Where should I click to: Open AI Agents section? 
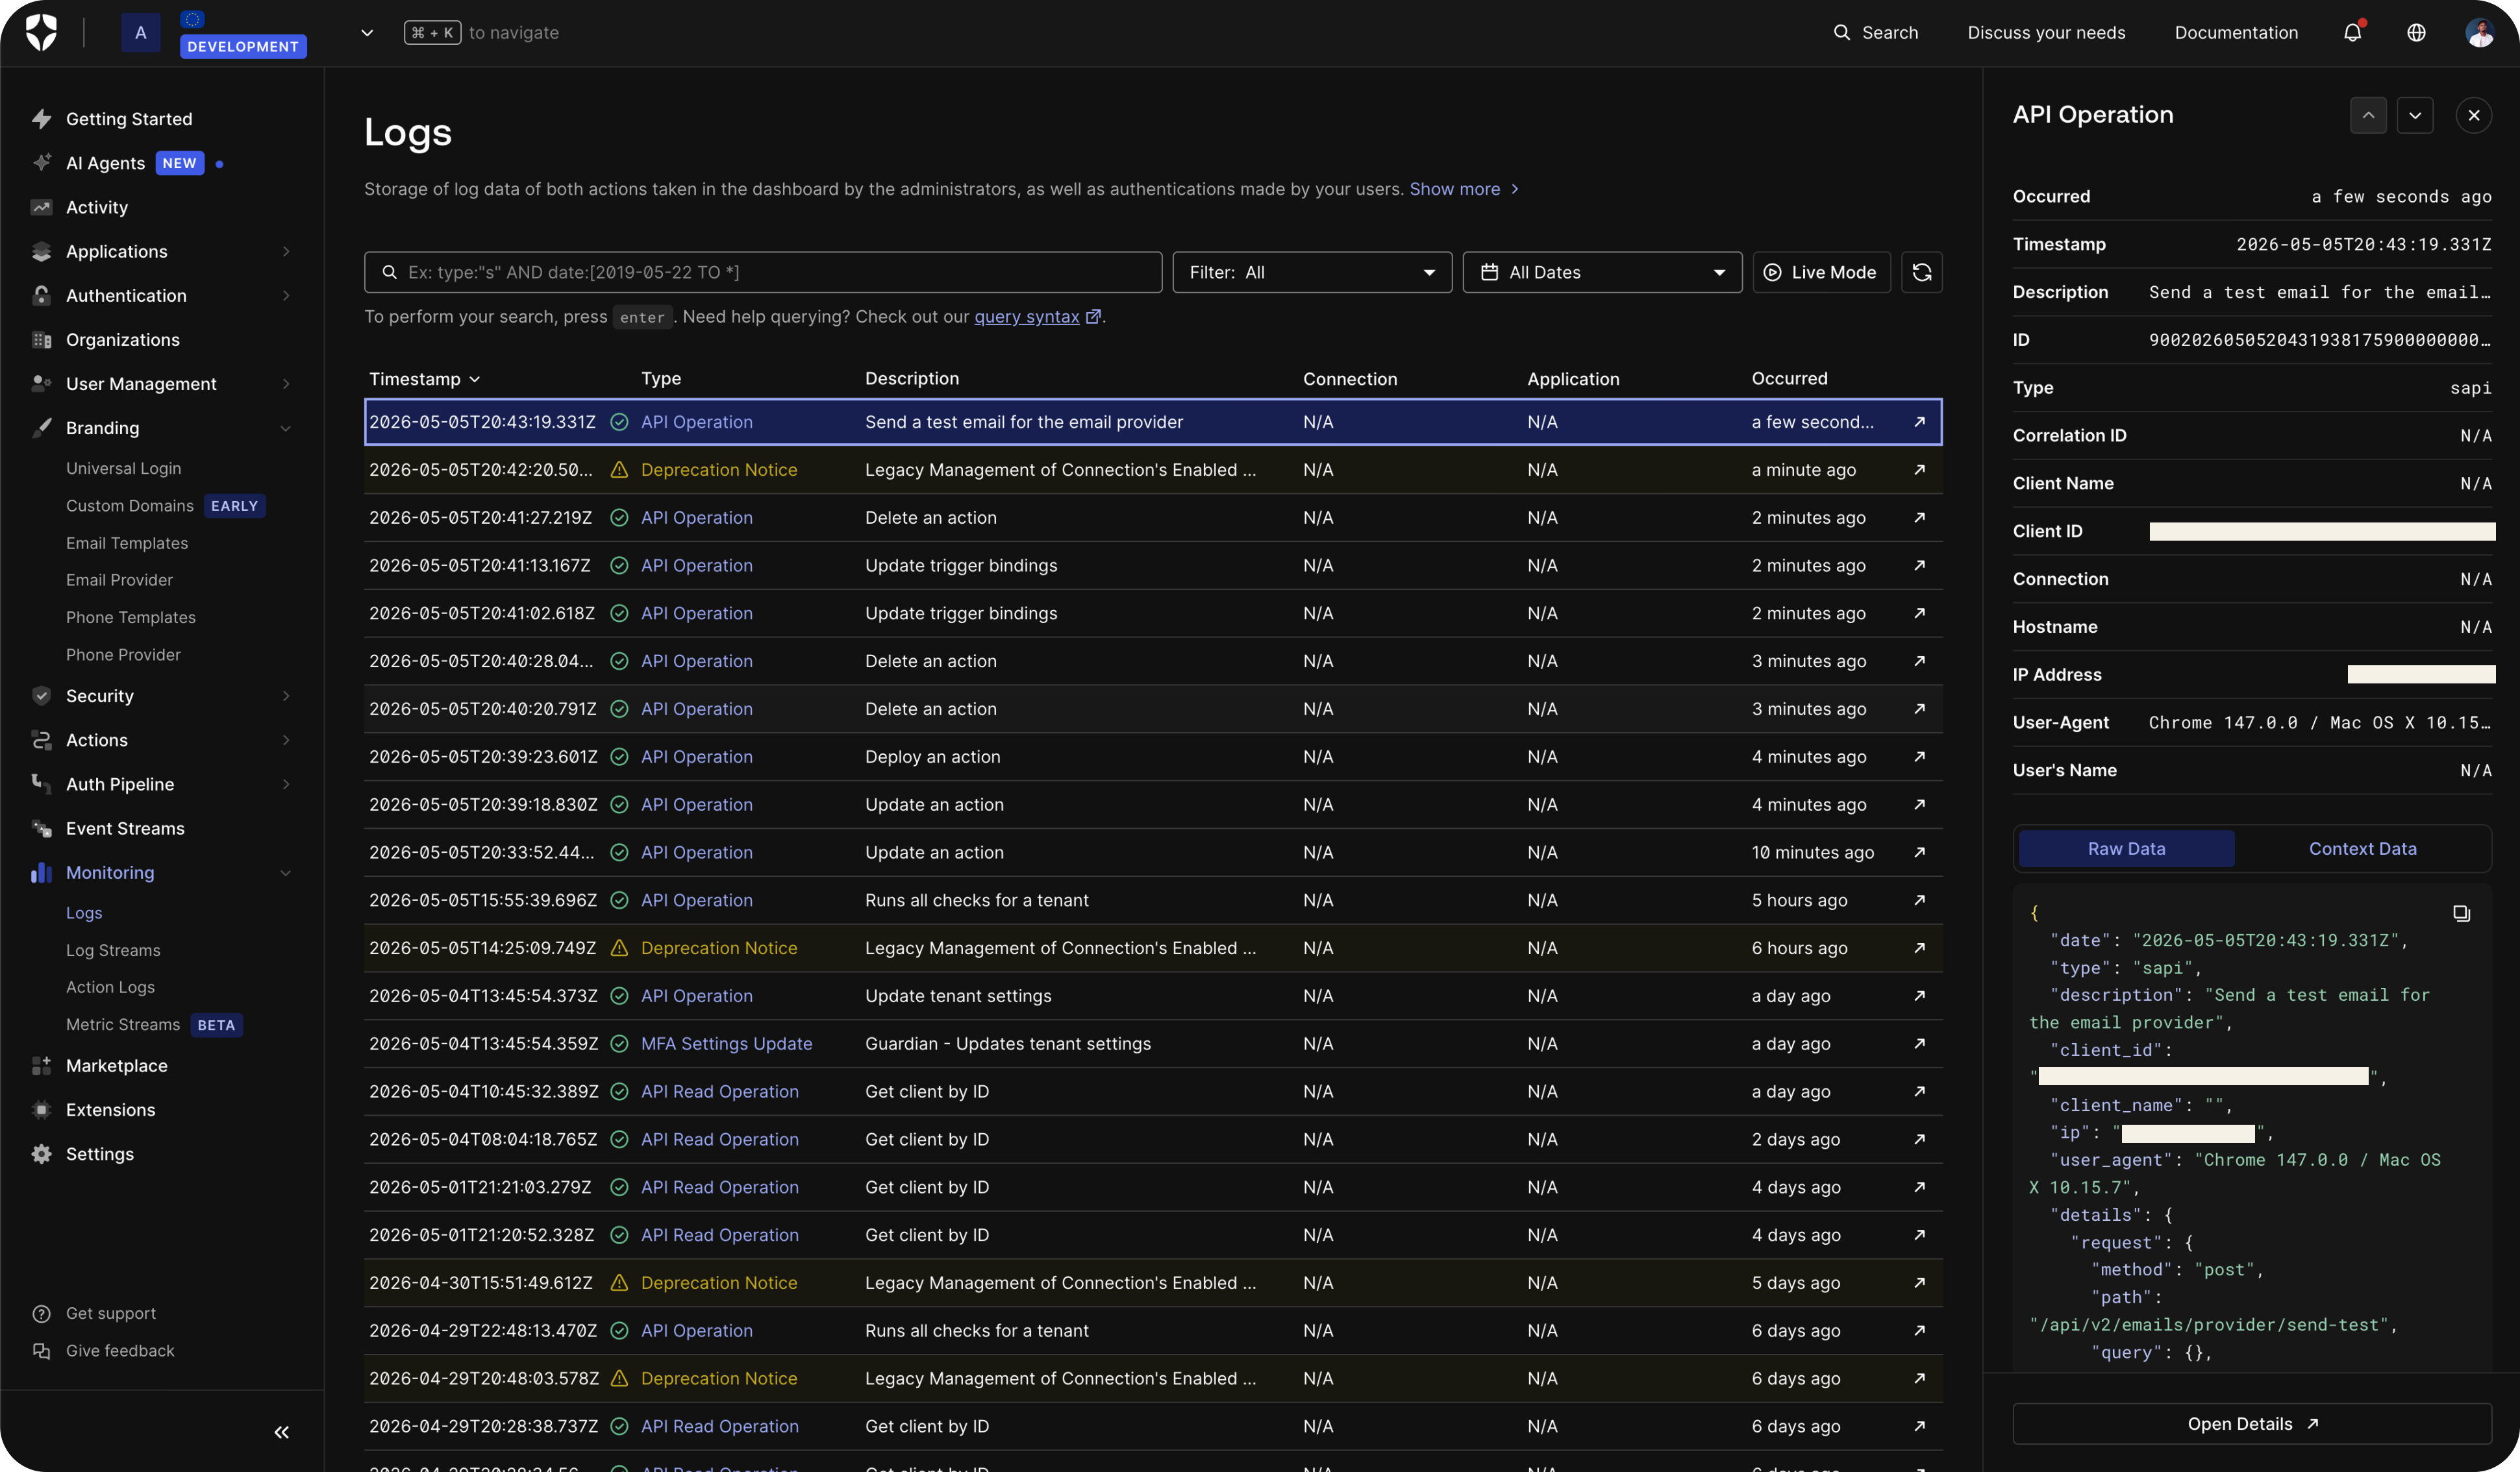pos(105,163)
